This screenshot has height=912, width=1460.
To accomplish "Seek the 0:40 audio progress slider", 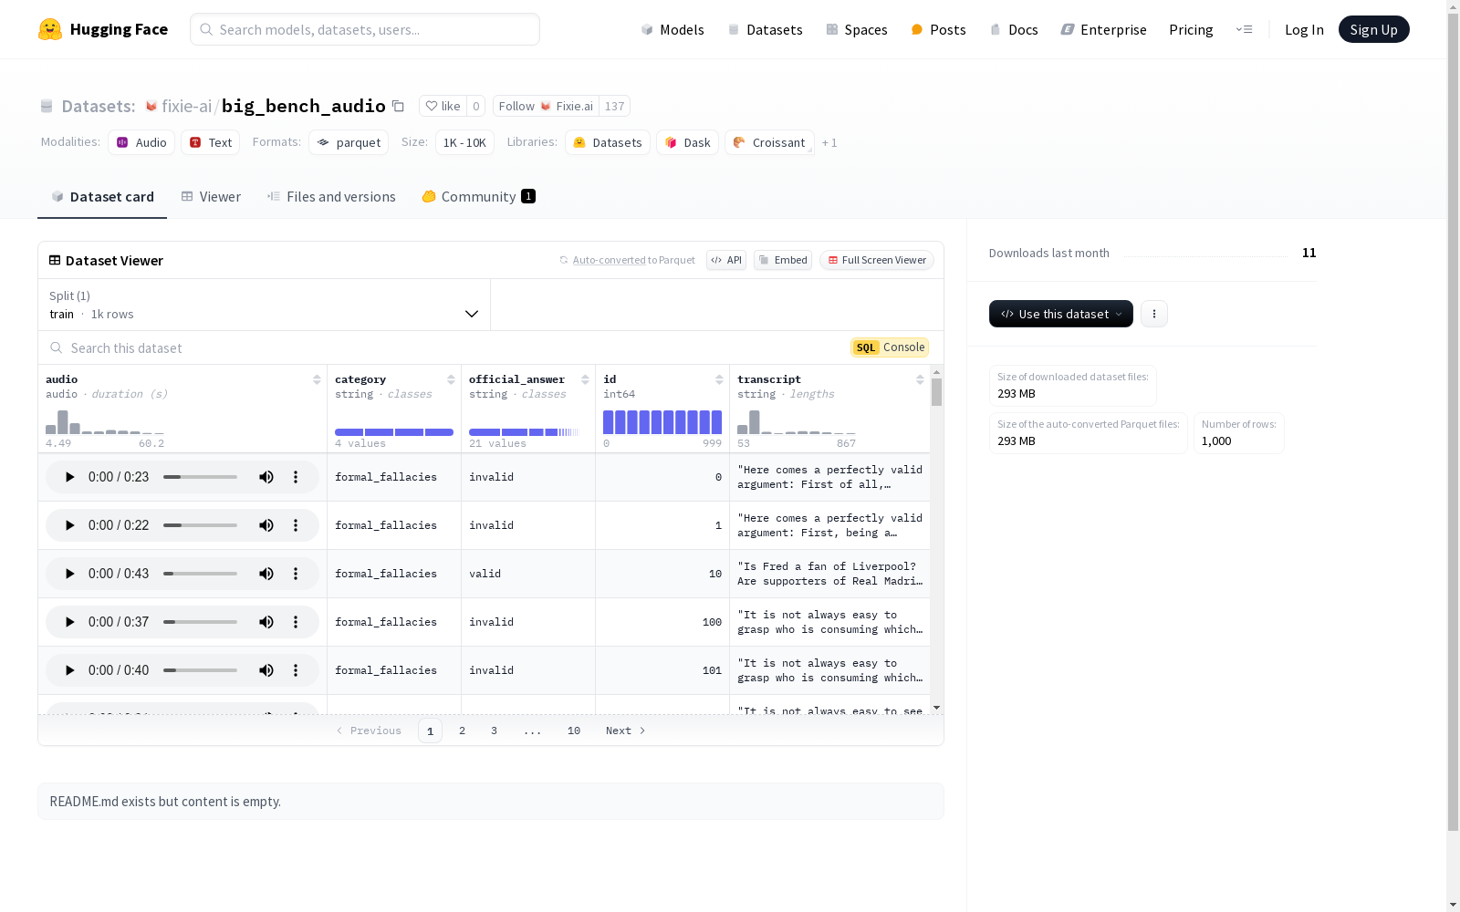I will [200, 670].
